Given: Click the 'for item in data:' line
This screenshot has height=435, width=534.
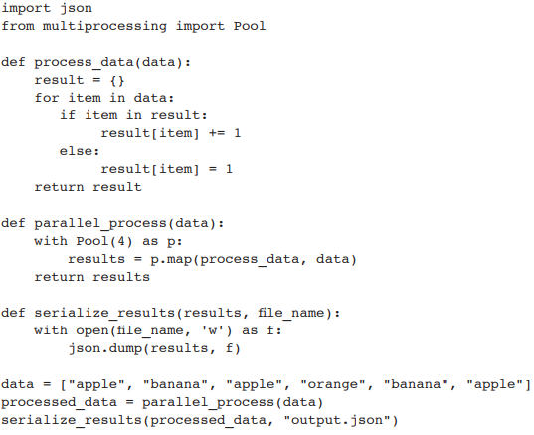Looking at the screenshot, I should click(x=104, y=98).
